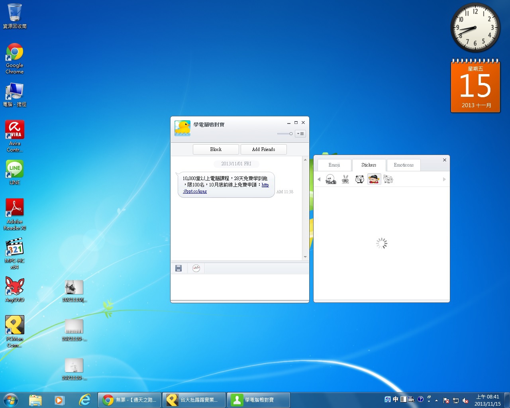Click the Action Center flag tray icon

(446, 400)
